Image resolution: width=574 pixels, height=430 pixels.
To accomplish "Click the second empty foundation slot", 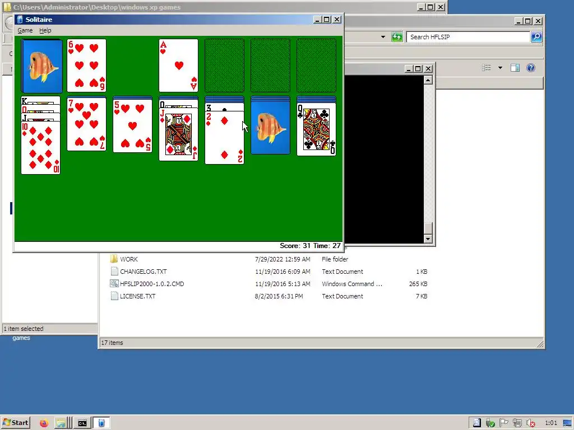I will click(270, 66).
